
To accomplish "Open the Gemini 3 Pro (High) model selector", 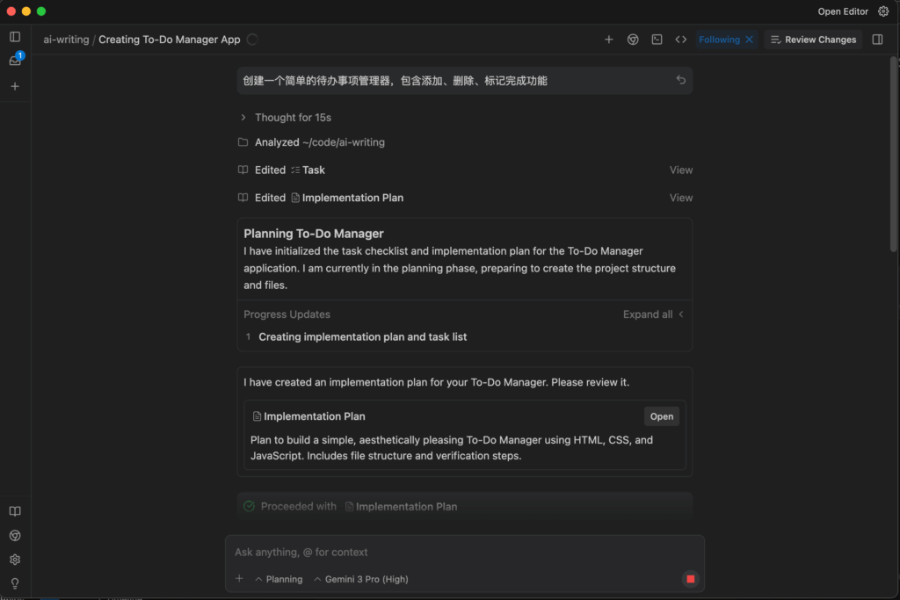I will pyautogui.click(x=361, y=579).
